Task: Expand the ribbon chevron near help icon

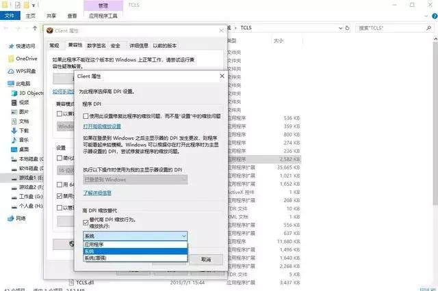Action: pos(426,16)
